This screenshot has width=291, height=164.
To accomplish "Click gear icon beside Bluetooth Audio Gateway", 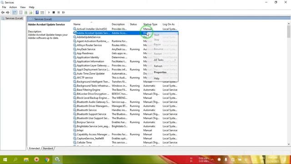I will 75,102.
